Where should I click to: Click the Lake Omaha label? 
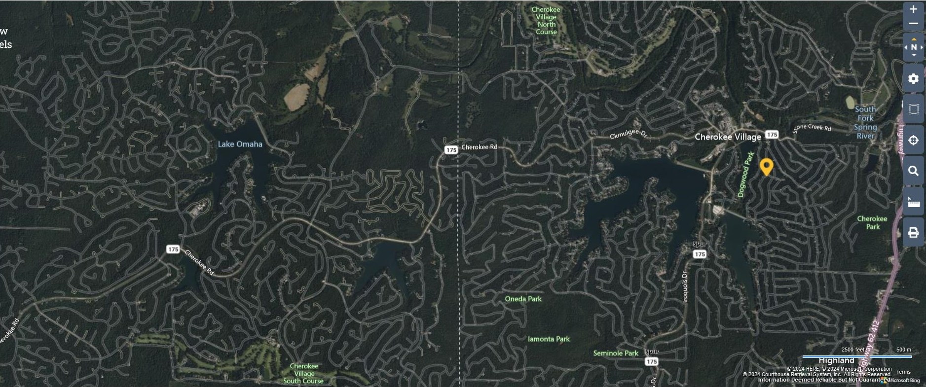pos(240,144)
